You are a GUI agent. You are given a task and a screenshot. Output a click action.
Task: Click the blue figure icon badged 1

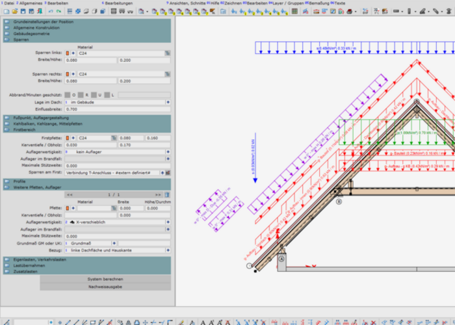(x=242, y=11)
